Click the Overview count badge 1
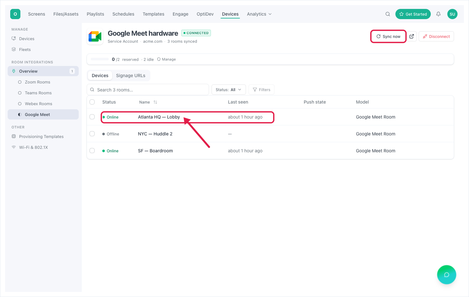 tap(72, 71)
